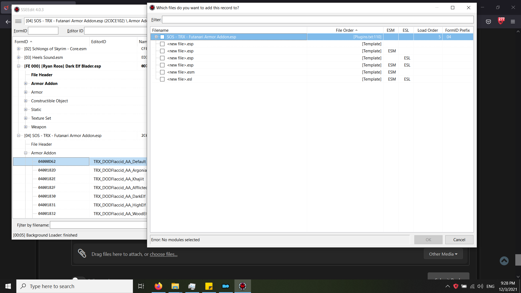Expand the Constructible Object group
Screen dimensions: 521x293
point(26,101)
